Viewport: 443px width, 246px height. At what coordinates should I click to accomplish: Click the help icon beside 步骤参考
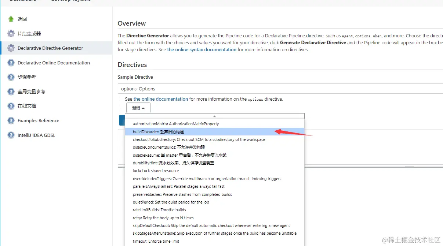coord(11,77)
